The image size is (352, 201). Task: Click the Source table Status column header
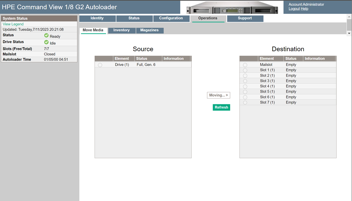point(148,58)
